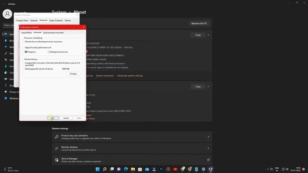Expand the Remote desktop row chevron
The image size is (308, 173).
point(208,148)
